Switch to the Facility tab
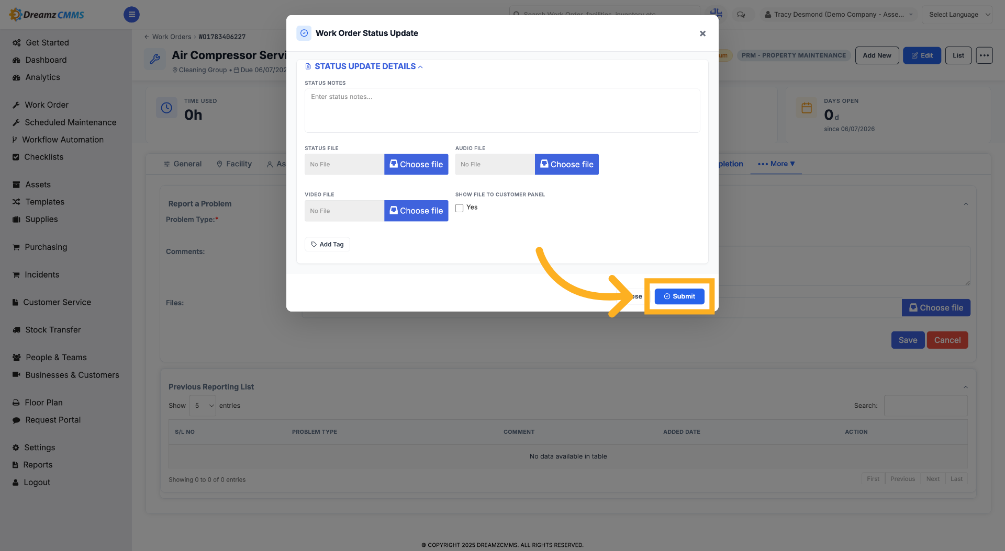 (x=234, y=164)
